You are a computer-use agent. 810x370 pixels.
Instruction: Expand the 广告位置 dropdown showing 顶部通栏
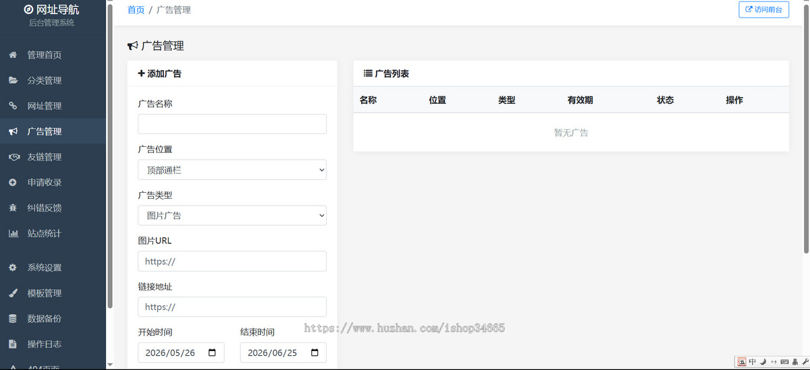(x=232, y=170)
